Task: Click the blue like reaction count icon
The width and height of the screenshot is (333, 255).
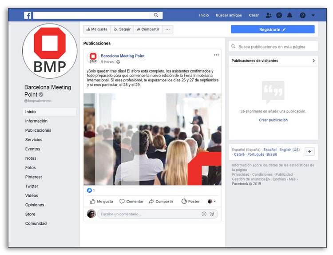Action: 89,190
